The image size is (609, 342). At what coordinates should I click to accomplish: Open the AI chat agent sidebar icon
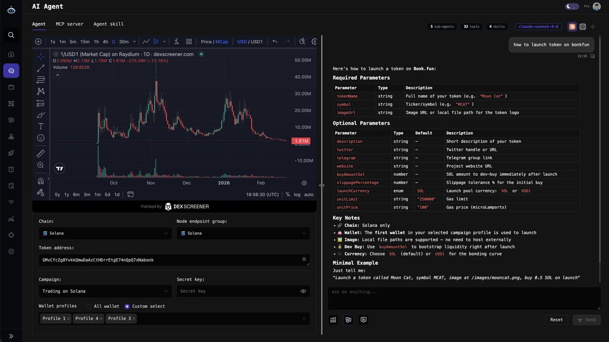click(11, 71)
